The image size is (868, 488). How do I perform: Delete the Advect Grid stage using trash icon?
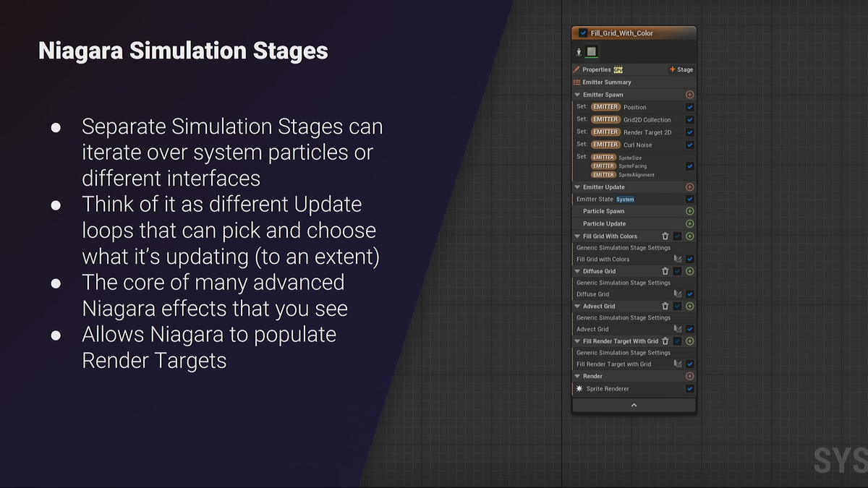click(665, 306)
